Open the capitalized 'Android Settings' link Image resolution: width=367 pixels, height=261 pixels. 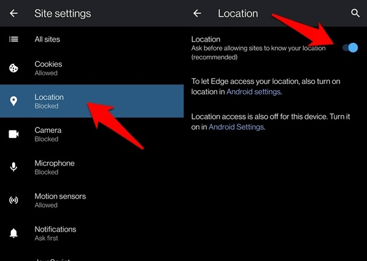coord(236,127)
